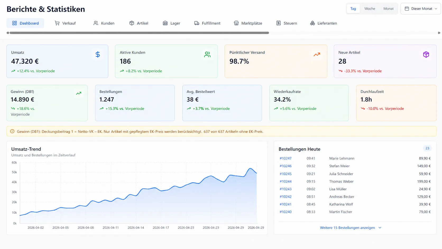Click the Steuern receipt icon
The height and width of the screenshot is (249, 442).
pos(278,23)
